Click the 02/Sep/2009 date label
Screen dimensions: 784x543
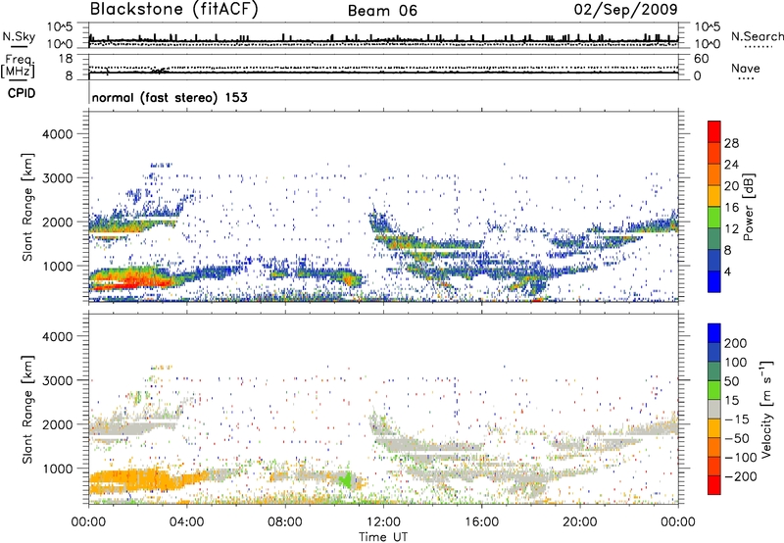(625, 9)
